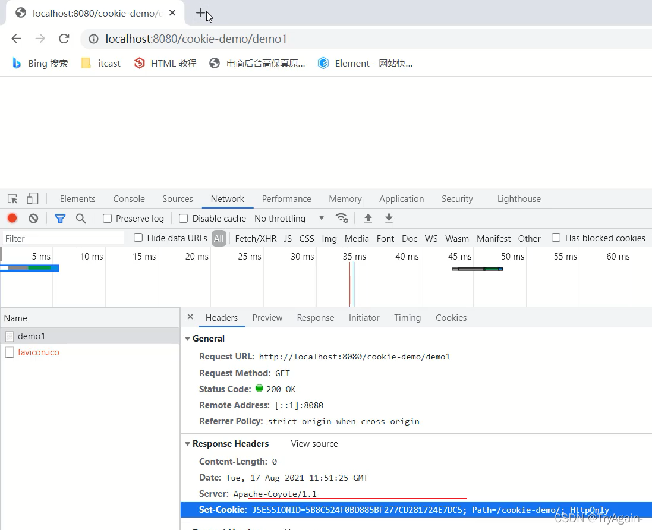Viewport: 652px width, 530px height.
Task: Click the browser forward arrow
Action: pos(40,39)
